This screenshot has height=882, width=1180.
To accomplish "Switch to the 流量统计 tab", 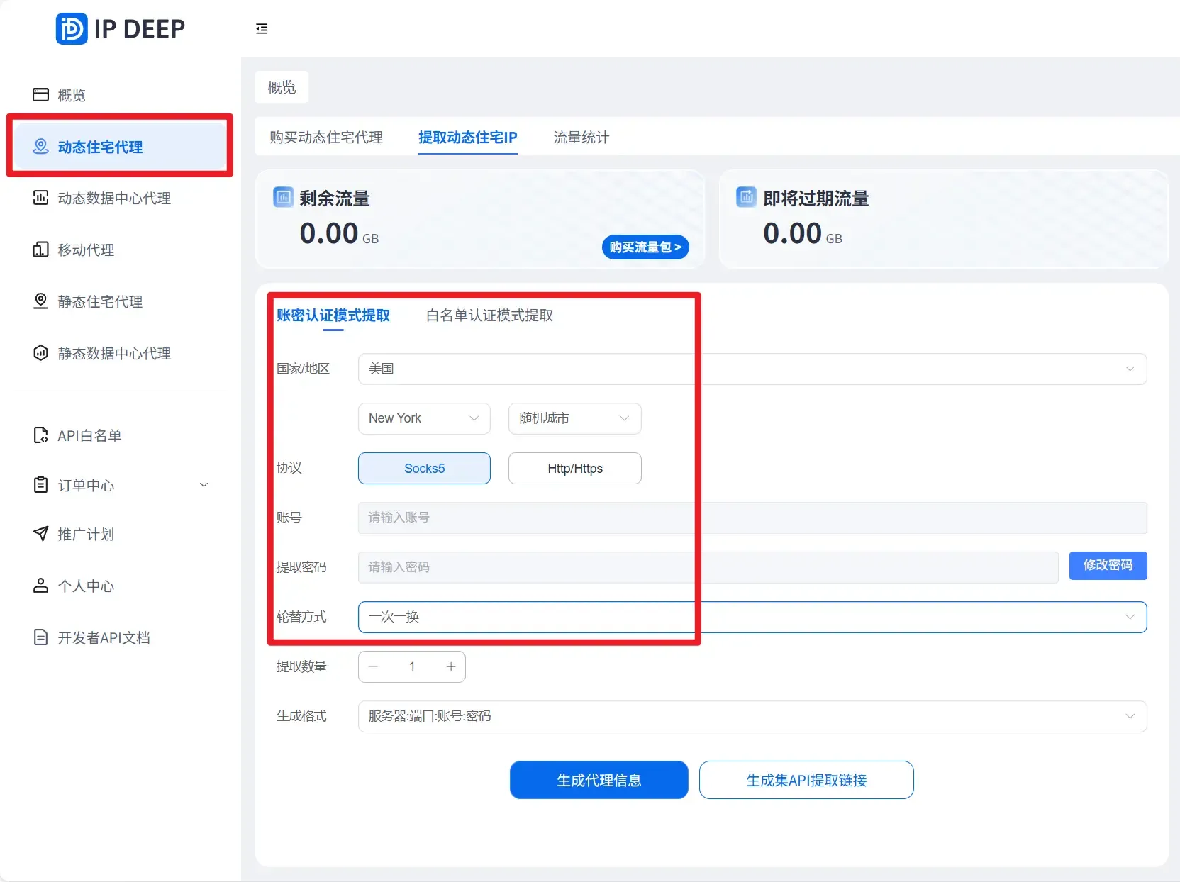I will click(x=580, y=138).
